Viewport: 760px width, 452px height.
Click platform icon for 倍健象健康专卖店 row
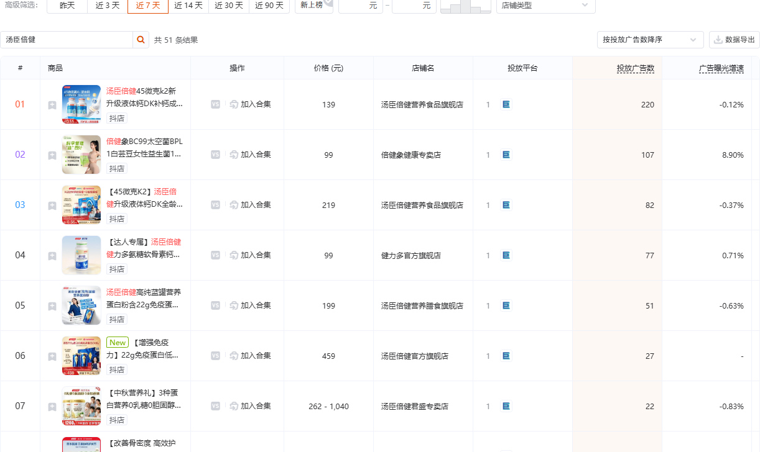[x=506, y=155]
